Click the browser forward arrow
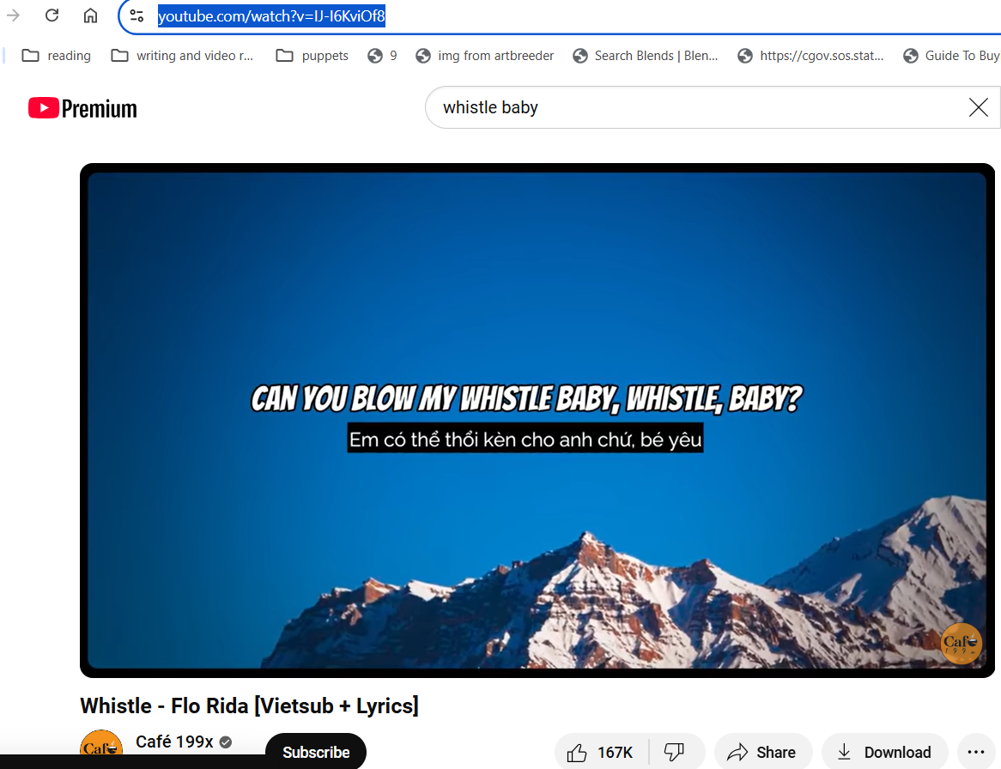This screenshot has height=769, width=1001. click(x=13, y=15)
